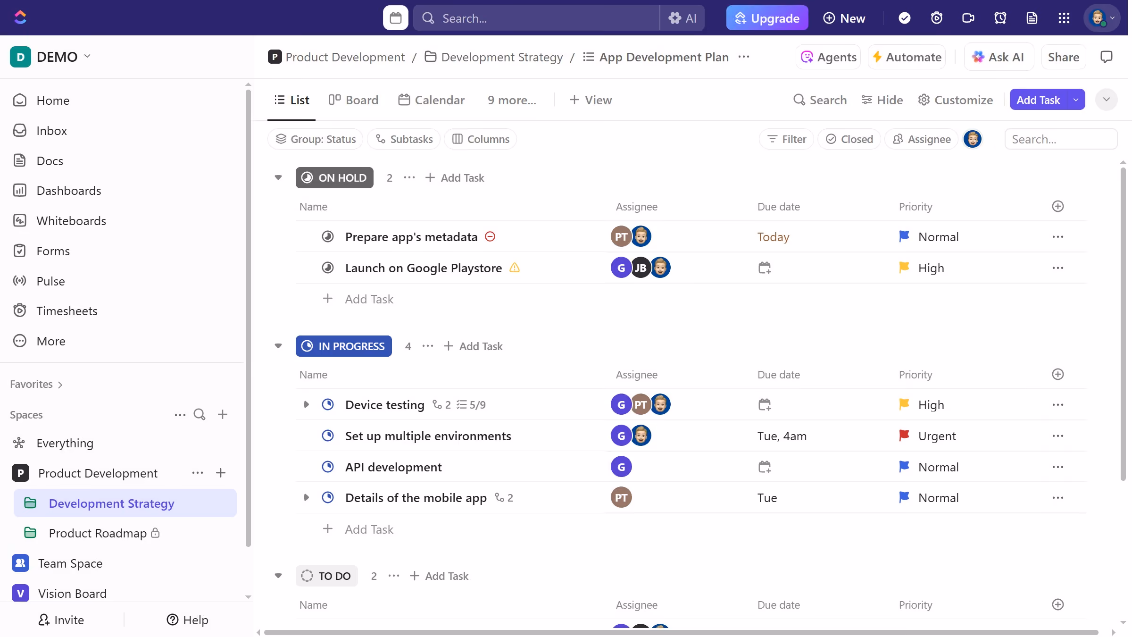Open the notepad document icon in top bar
Image resolution: width=1132 pixels, height=637 pixels.
tap(1032, 18)
